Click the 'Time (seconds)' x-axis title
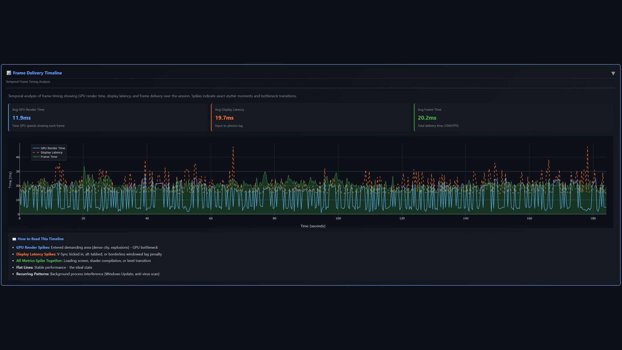This screenshot has width=622, height=350. coord(313,226)
